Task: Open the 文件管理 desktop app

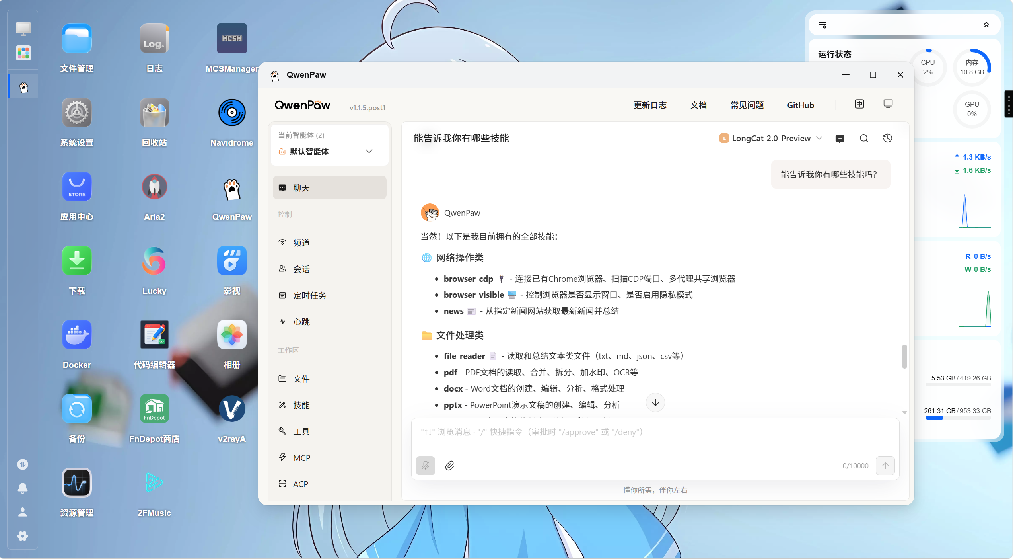Action: pos(77,39)
